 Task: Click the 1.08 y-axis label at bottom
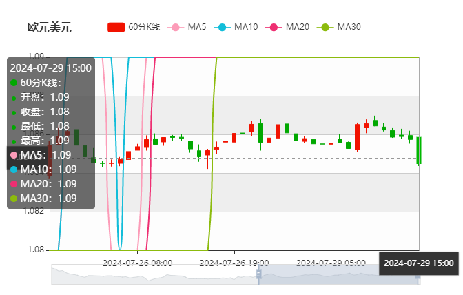36,250
